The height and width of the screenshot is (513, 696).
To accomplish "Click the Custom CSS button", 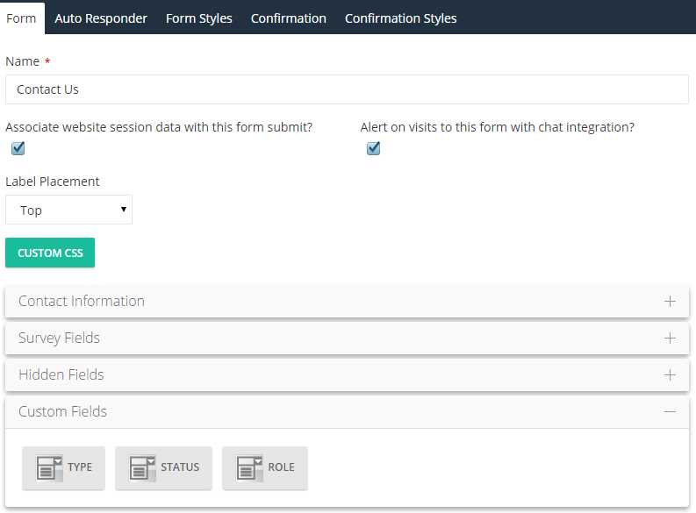I will click(50, 253).
